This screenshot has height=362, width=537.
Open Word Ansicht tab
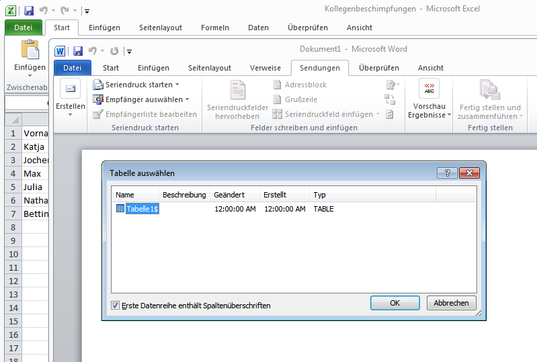click(431, 68)
